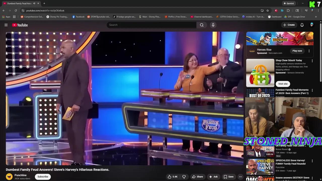322x181 pixels.
Task: Open YouTube notifications bell
Action: [302, 25]
